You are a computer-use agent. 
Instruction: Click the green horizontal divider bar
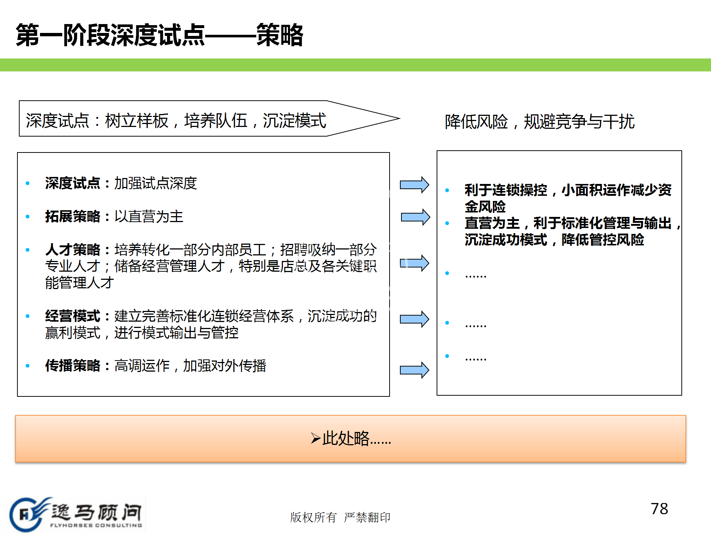pos(355,65)
